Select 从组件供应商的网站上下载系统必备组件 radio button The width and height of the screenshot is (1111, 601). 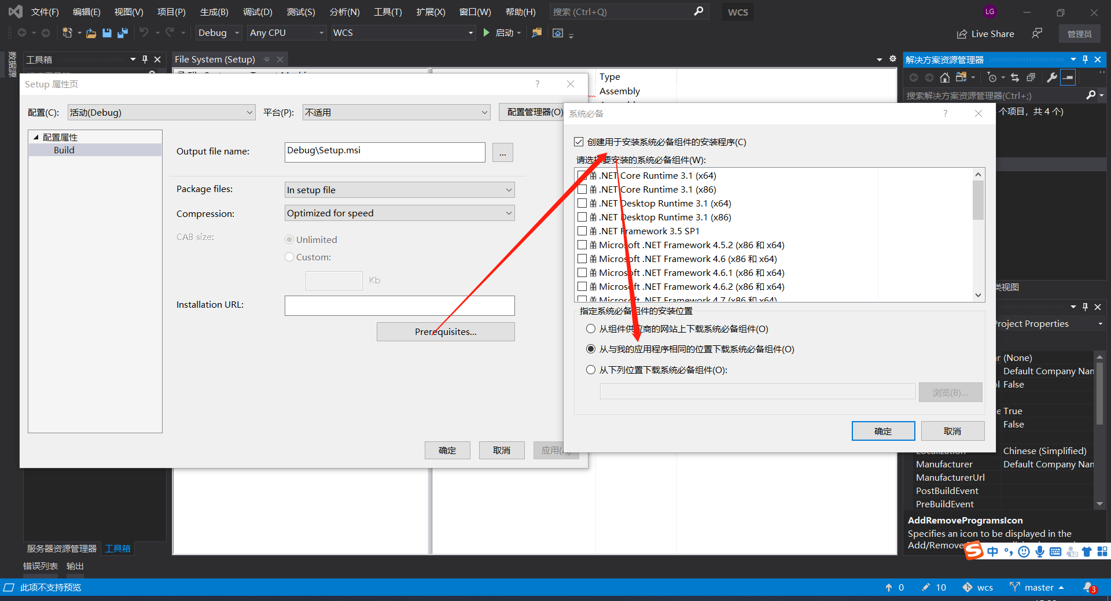591,329
